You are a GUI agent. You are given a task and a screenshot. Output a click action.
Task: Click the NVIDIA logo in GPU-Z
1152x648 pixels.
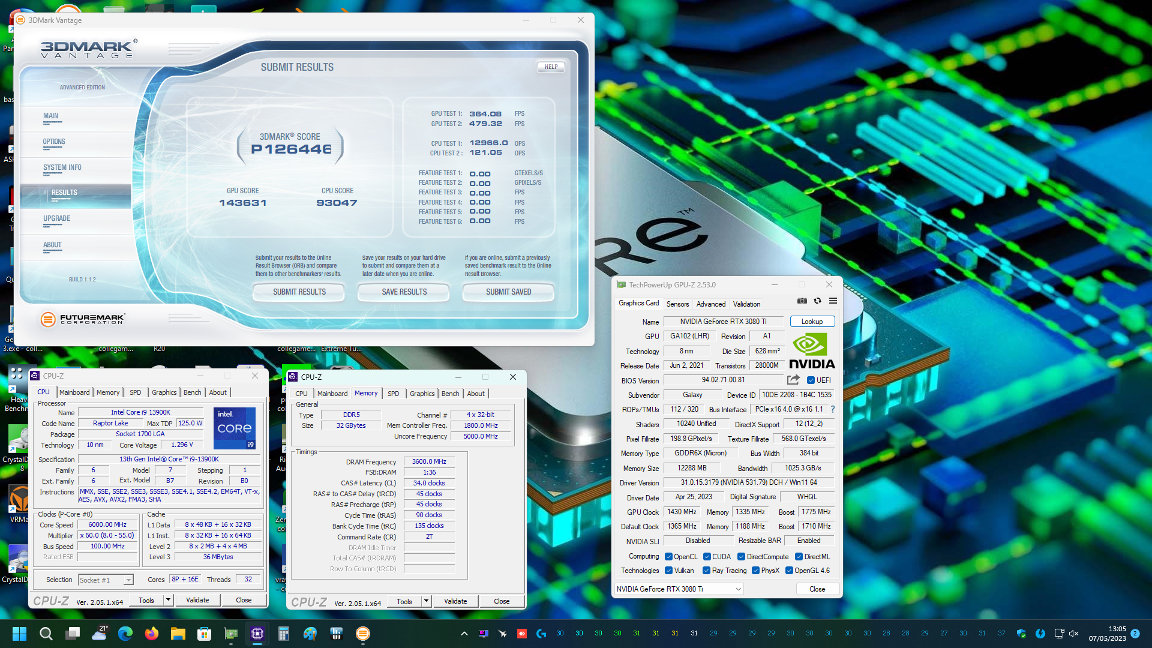click(x=811, y=352)
